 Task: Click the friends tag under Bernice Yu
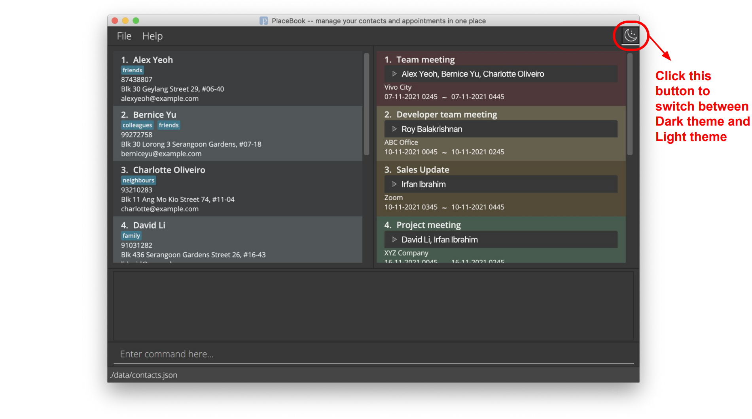[169, 125]
